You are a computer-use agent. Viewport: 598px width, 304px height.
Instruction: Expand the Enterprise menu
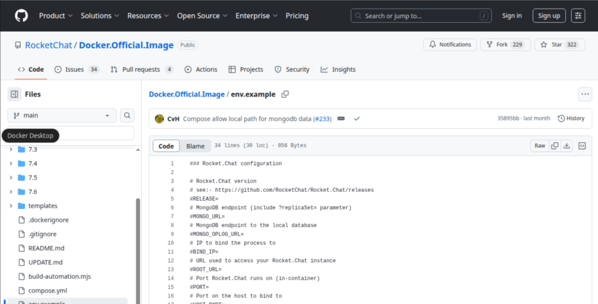point(256,16)
